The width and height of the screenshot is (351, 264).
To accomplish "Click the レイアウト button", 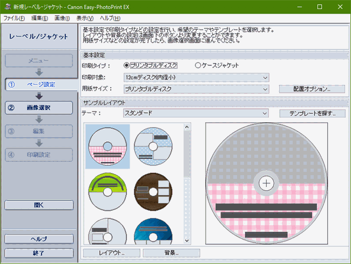I will (111, 253).
